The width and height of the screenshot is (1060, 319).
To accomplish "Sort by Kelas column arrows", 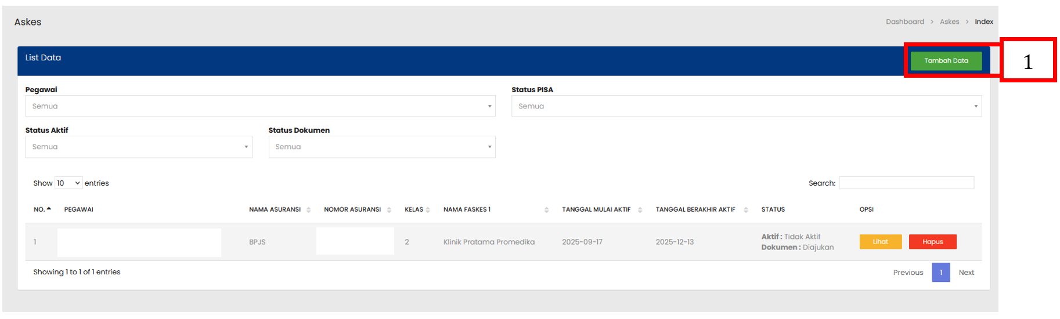I will (x=428, y=210).
